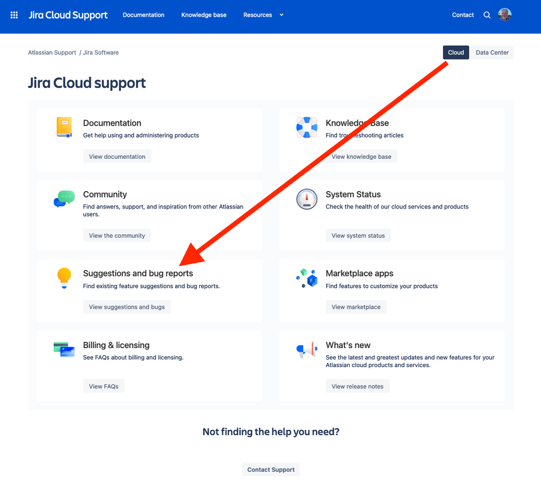The height and width of the screenshot is (484, 541).
Task: Click the Documentation book icon
Action: click(x=64, y=127)
